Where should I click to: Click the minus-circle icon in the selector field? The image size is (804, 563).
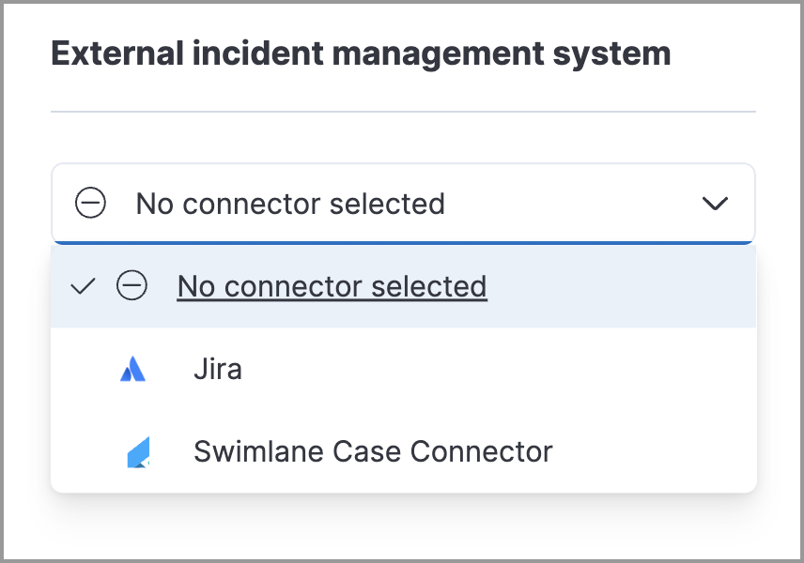click(x=91, y=203)
